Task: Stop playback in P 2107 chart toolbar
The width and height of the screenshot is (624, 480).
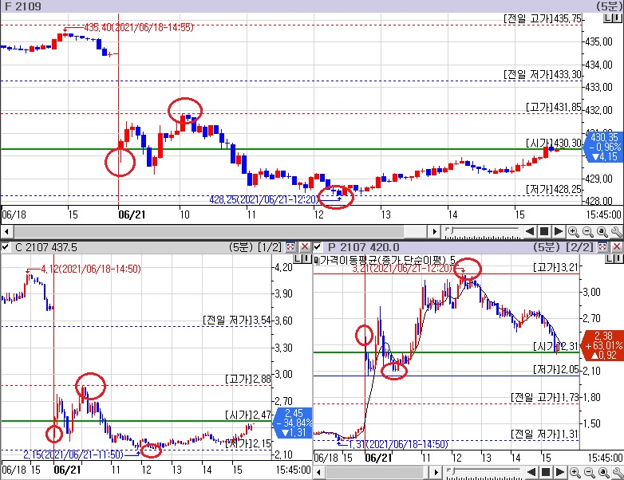Action: 546,473
